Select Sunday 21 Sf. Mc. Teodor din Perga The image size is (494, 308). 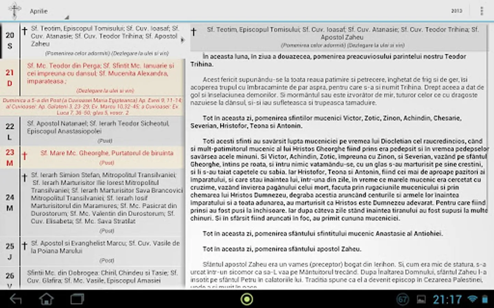coord(93,77)
